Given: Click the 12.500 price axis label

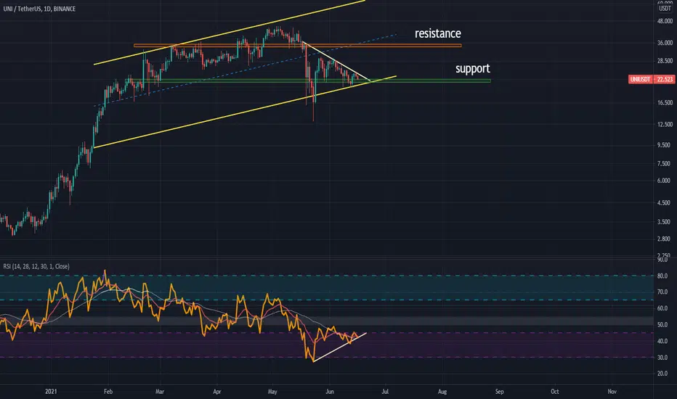Looking at the screenshot, I should (665, 124).
